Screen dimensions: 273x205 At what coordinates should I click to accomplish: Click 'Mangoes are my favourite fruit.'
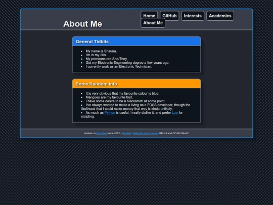coord(109,98)
